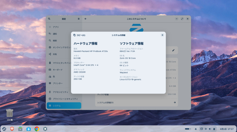
Task: Click the Intel Core i3 M 370 processor text
Action: [86, 65]
